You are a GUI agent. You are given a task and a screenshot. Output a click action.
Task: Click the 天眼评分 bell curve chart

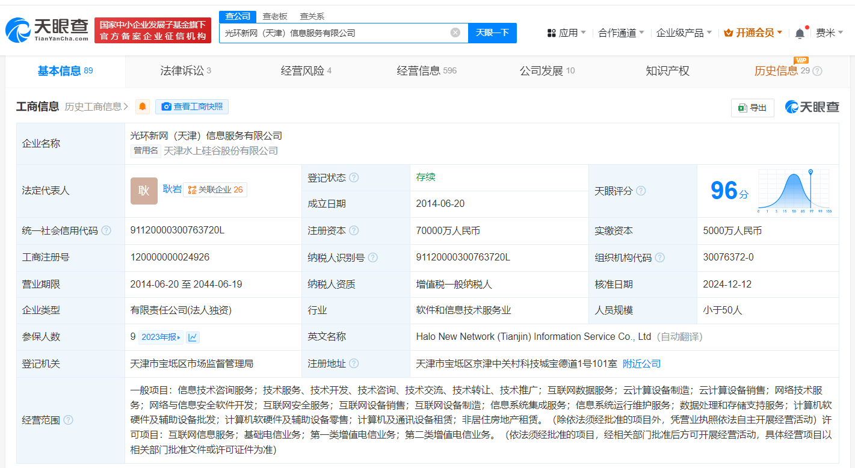tap(794, 191)
